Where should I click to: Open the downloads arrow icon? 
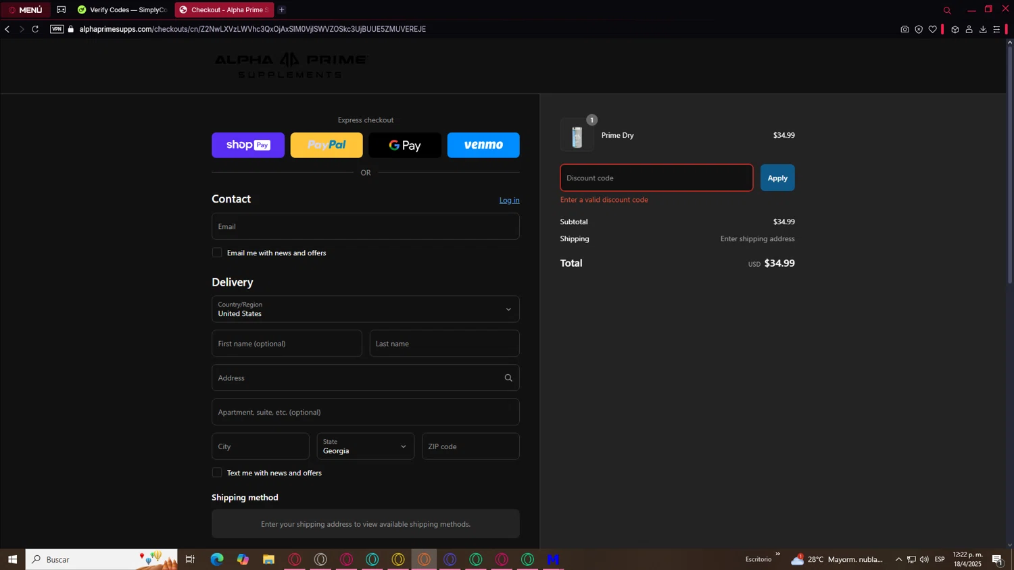pos(983,29)
